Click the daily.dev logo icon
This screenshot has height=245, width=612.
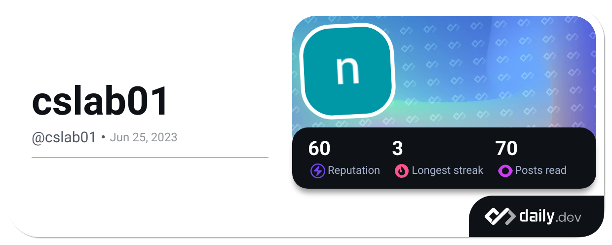pos(500,216)
